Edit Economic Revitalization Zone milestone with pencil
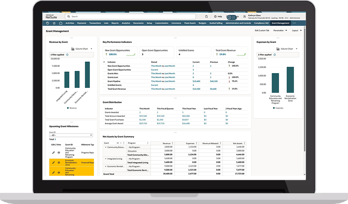Image resolution: width=348 pixels, height=204 pixels. point(54,163)
